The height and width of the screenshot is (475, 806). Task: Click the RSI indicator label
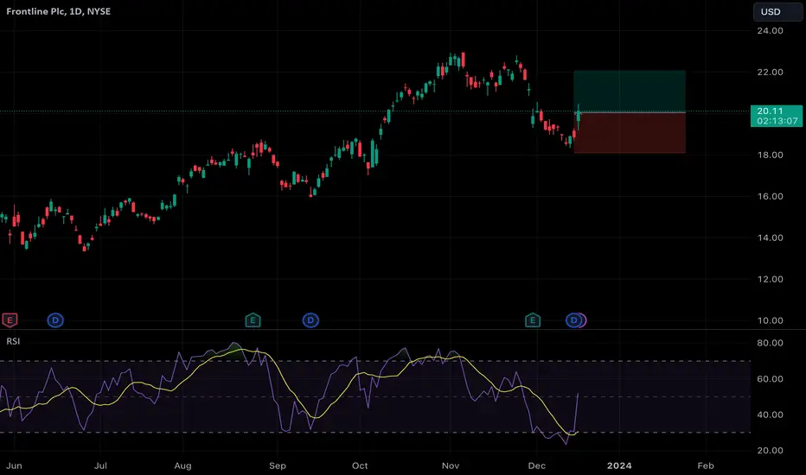click(13, 341)
